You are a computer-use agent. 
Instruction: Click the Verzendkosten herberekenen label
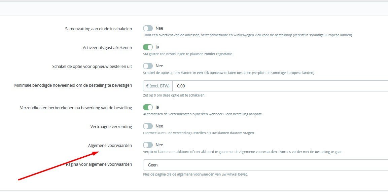pos(76,108)
